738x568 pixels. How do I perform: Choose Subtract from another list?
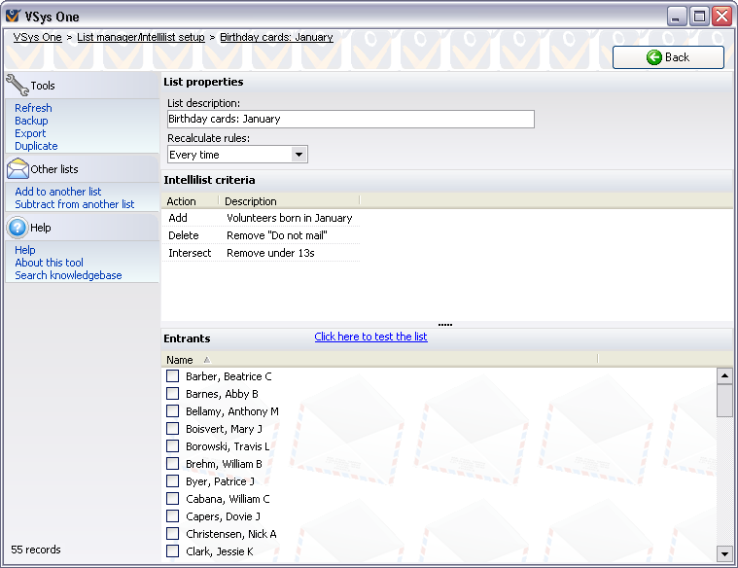(74, 204)
